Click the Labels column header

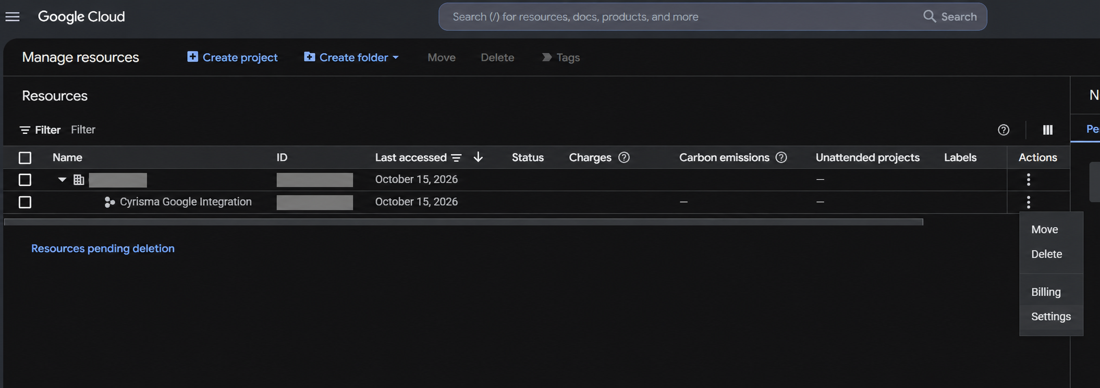(960, 157)
